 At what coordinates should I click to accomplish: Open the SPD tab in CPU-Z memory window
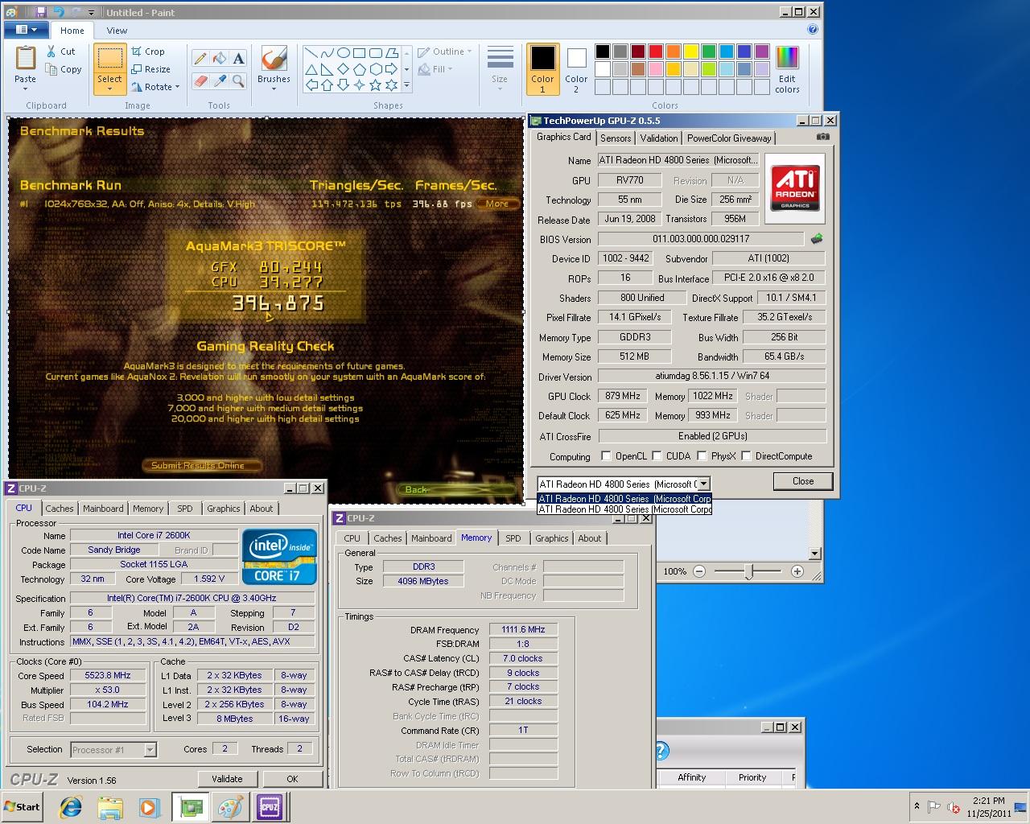pos(513,538)
